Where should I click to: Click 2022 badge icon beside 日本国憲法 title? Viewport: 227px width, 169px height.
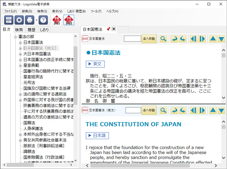point(85,39)
